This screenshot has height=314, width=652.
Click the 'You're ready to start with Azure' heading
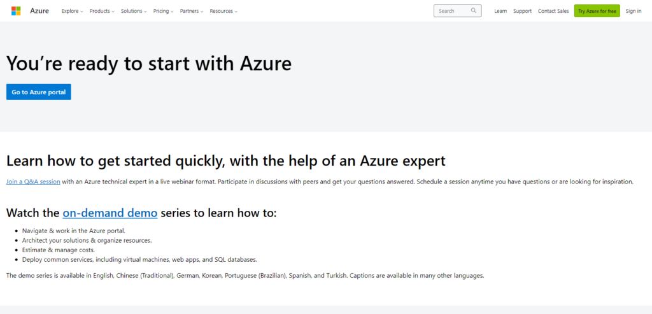click(x=149, y=63)
